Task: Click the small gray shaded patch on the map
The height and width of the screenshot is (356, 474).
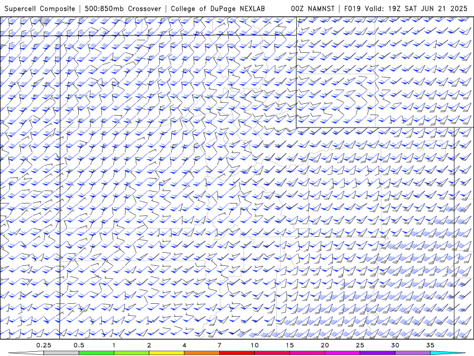Action: [45, 22]
